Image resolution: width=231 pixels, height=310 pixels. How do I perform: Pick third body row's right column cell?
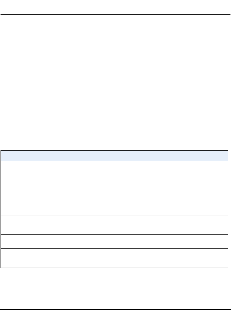pos(179,225)
